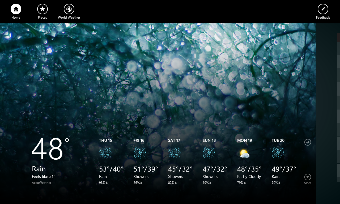340x204 pixels.
Task: Click the 51°/39° temperature
Action: [x=146, y=169]
